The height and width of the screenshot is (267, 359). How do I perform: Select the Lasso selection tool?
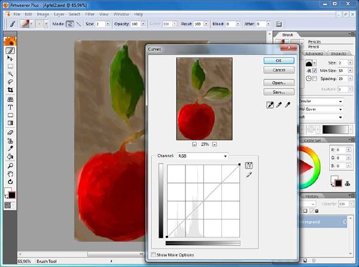pos(10,82)
